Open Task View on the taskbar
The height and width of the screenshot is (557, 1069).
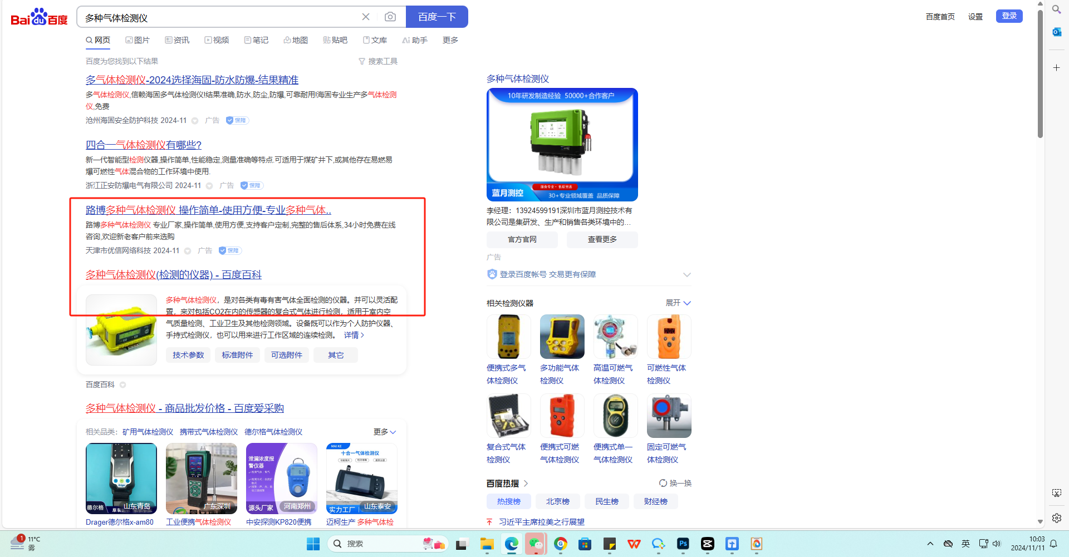tap(461, 544)
